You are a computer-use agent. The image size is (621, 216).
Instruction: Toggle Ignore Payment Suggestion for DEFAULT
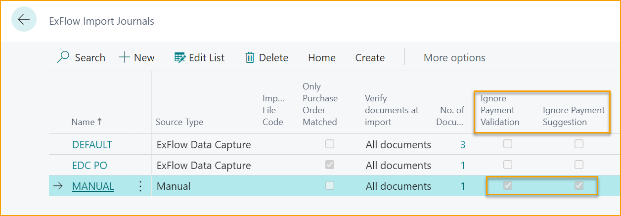point(578,144)
